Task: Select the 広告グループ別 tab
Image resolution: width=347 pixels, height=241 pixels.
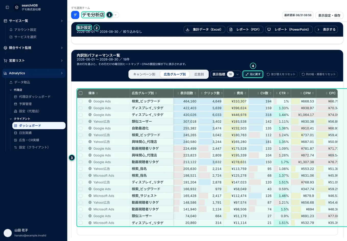Action: [x=175, y=74]
